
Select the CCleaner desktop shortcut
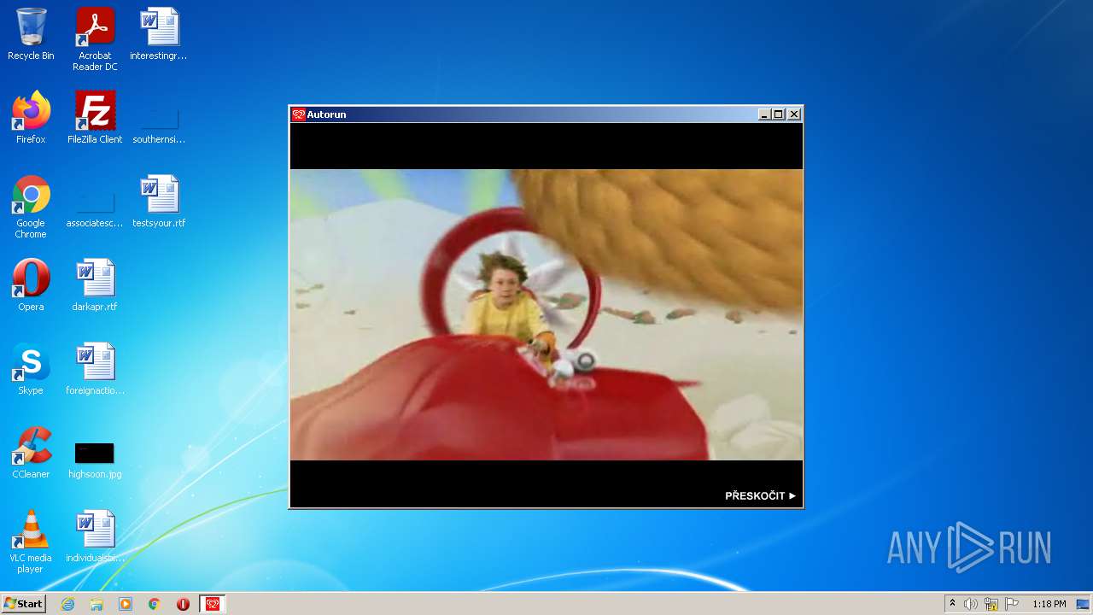pos(31,453)
